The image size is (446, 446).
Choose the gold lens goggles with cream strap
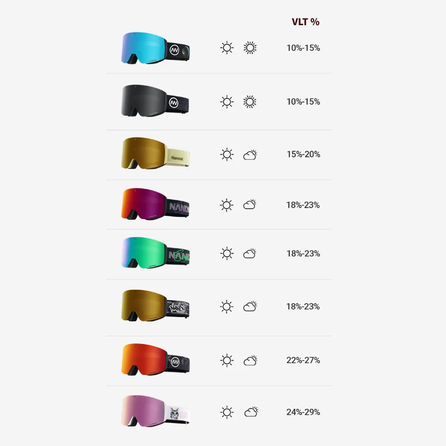(155, 153)
